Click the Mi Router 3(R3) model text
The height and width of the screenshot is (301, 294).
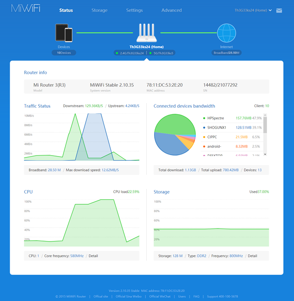(50, 85)
